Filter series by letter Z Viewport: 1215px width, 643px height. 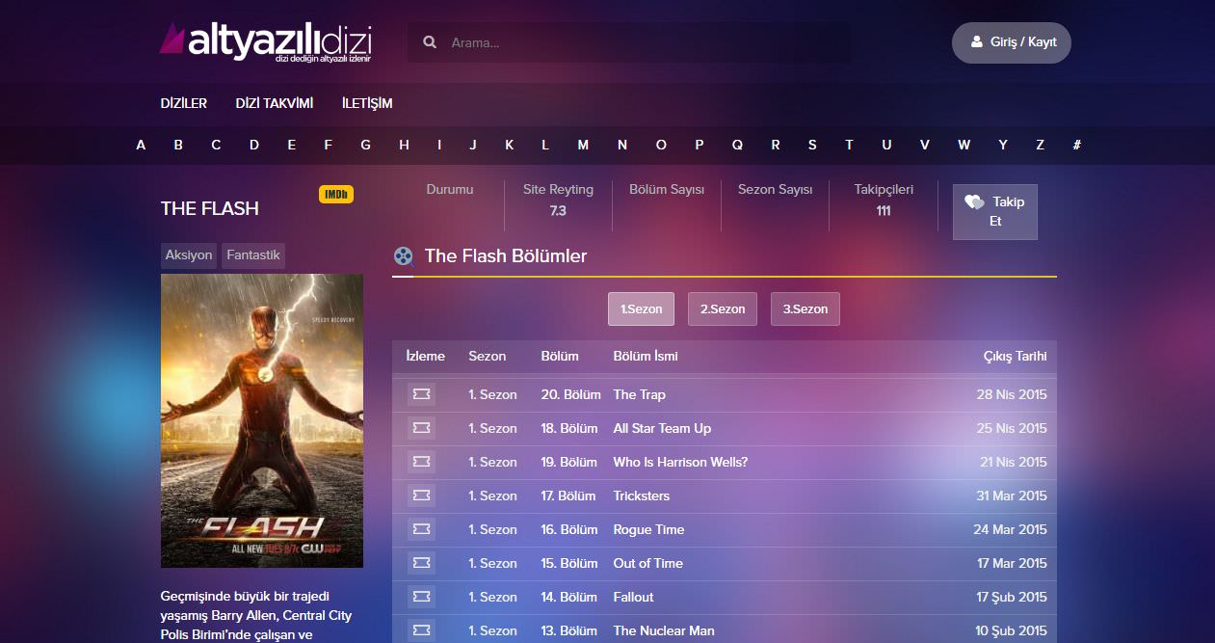[x=1040, y=146]
